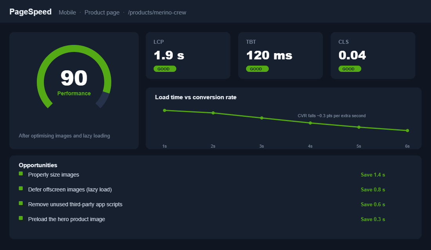431x250 pixels.
Task: Click the chart data point at 5s
Action: (x=359, y=127)
